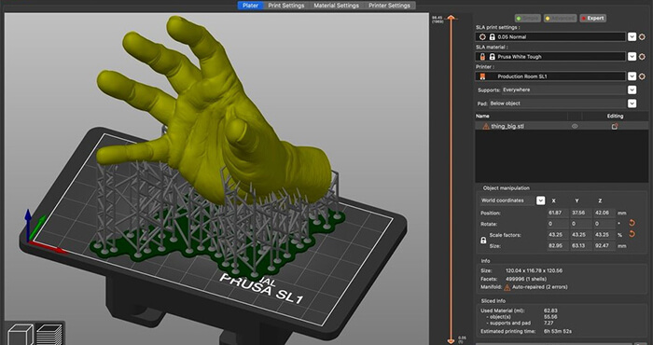Open the Printer Settings tab
Viewport: 653px width, 345px height.
coord(389,6)
